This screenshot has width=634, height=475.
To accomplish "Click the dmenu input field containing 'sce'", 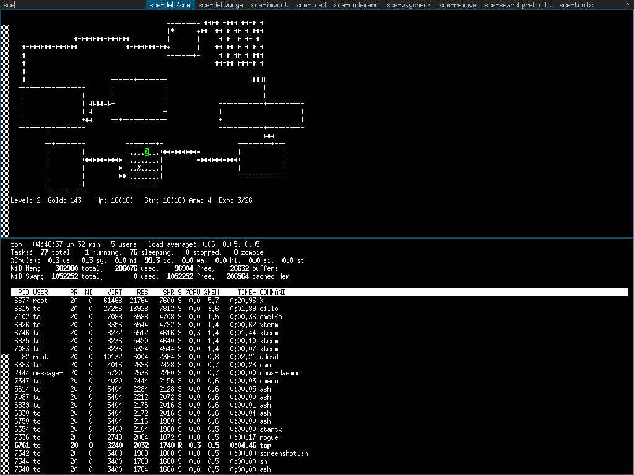I will 73,5.
